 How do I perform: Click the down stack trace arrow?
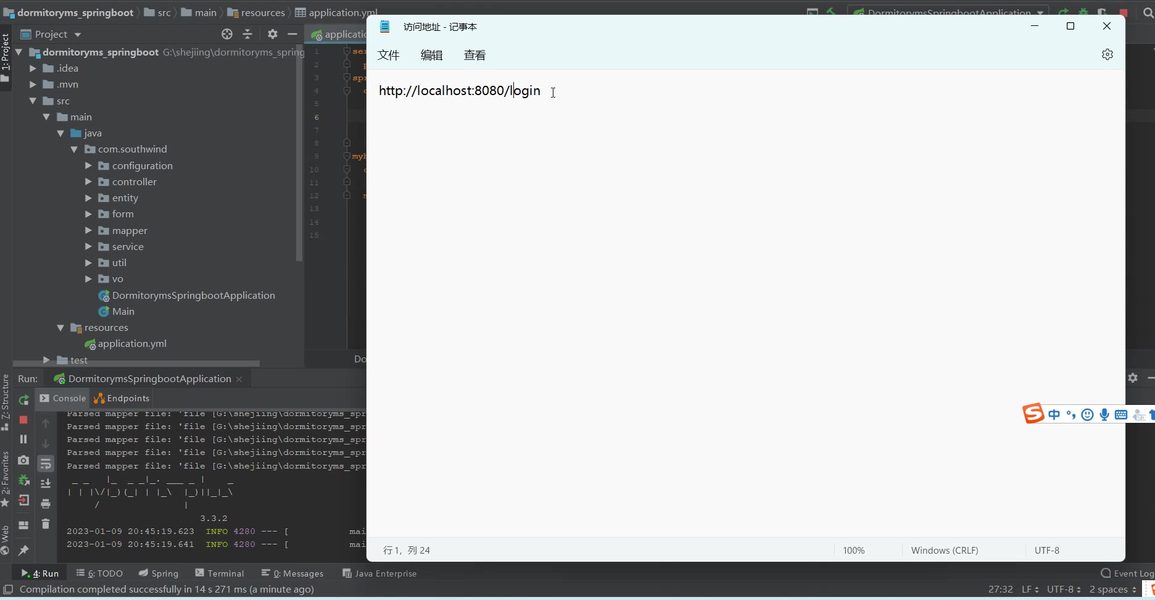pyautogui.click(x=46, y=444)
